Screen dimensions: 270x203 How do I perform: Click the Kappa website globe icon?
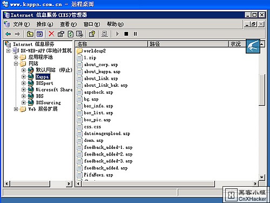(31, 76)
